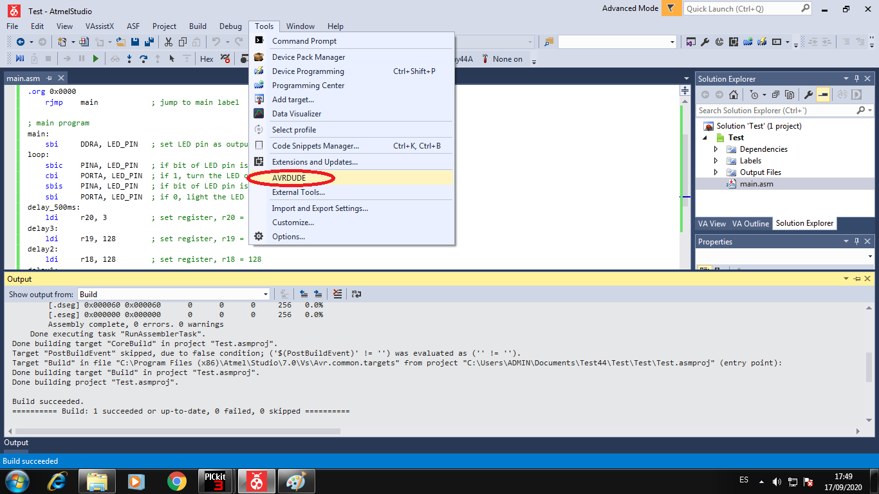Open Google Chrome from taskbar
Screen dimensions: 879x494
coord(176,481)
